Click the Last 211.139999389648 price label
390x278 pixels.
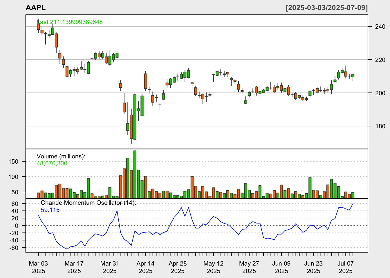pyautogui.click(x=70, y=22)
